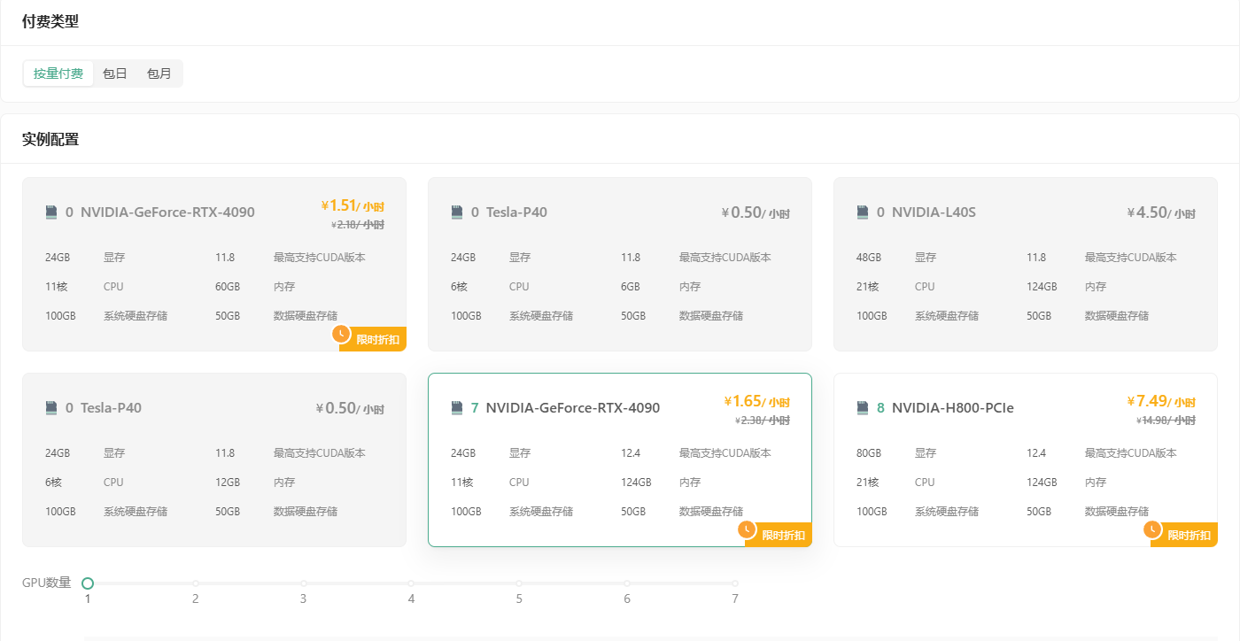Set GPU数量 slider to stop 3

303,583
